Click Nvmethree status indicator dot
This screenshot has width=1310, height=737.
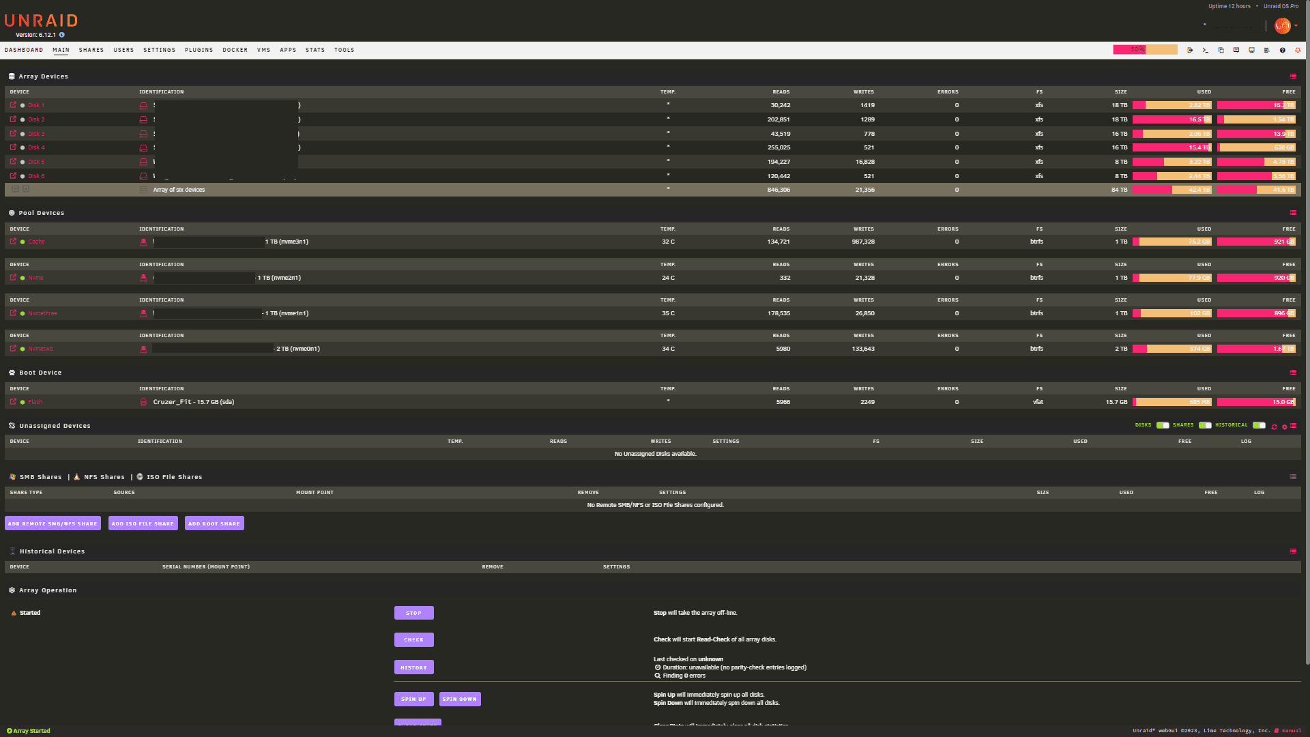[23, 314]
